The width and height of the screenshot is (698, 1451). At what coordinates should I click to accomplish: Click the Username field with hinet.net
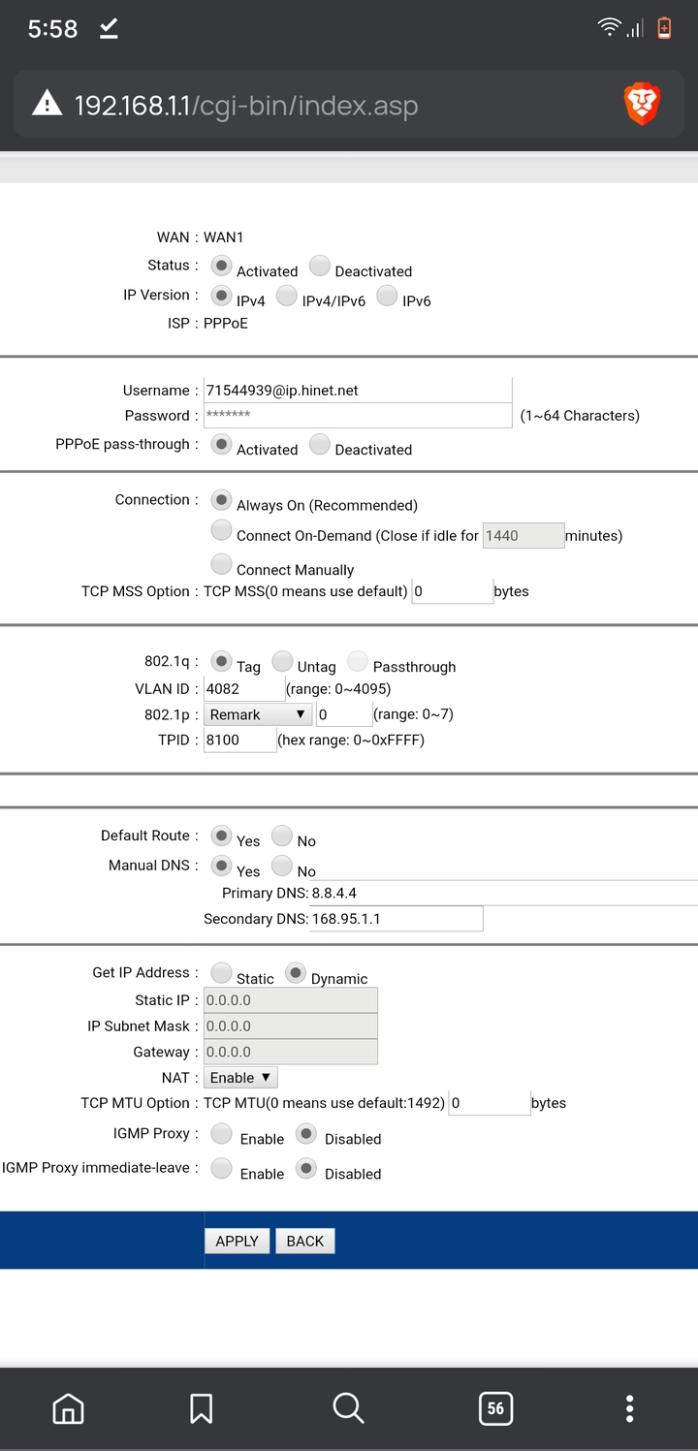358,390
